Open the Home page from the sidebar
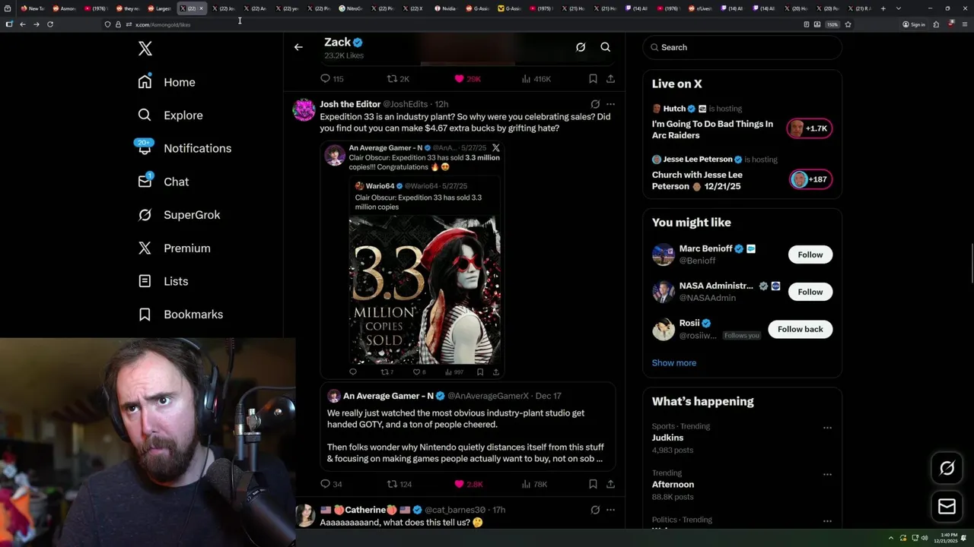Image resolution: width=974 pixels, height=547 pixels. (x=167, y=82)
